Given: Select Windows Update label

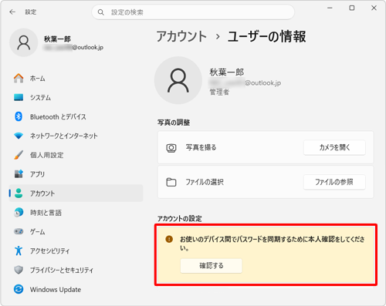Looking at the screenshot, I should click(x=56, y=290).
